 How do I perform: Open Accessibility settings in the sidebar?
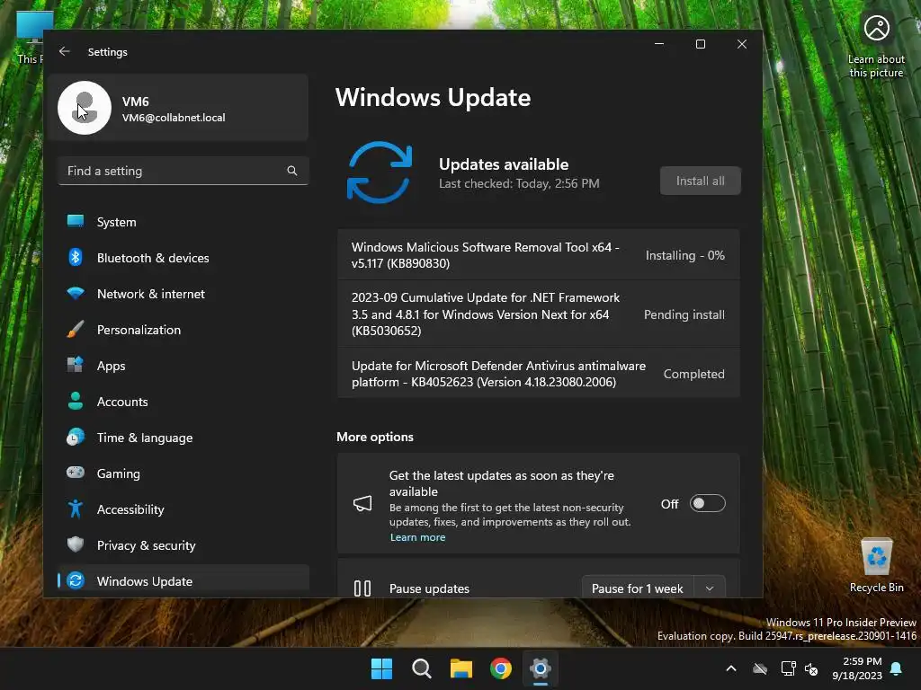coord(183,509)
